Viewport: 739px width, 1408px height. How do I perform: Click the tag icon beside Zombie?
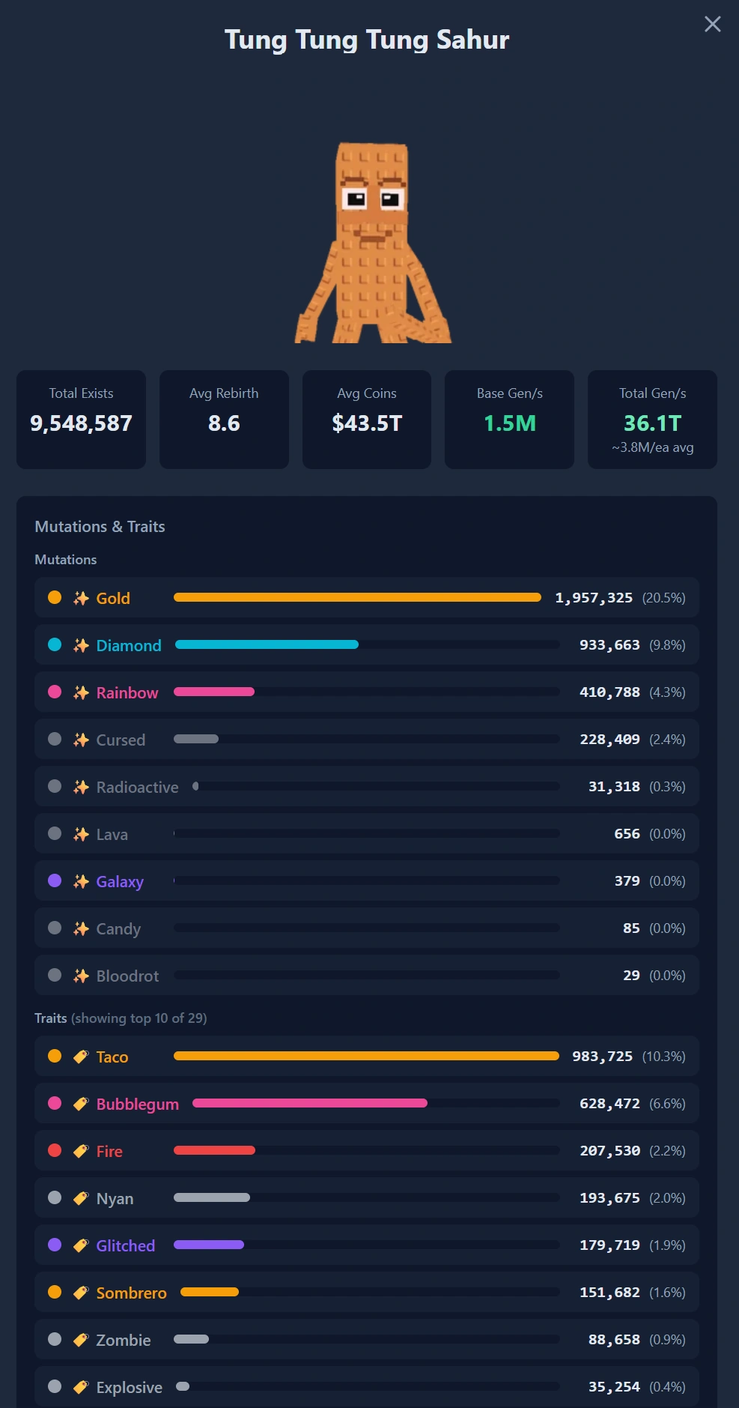tap(81, 1340)
